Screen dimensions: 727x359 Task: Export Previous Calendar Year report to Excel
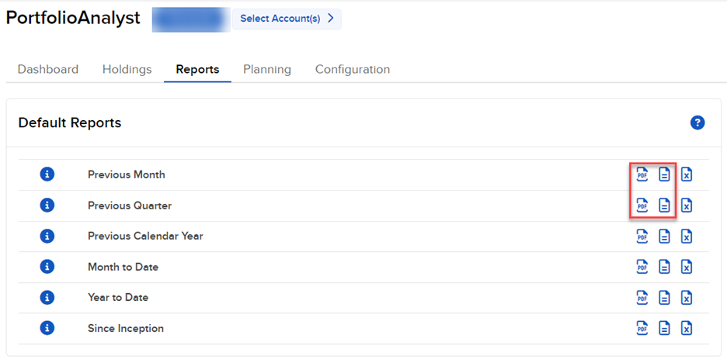687,236
